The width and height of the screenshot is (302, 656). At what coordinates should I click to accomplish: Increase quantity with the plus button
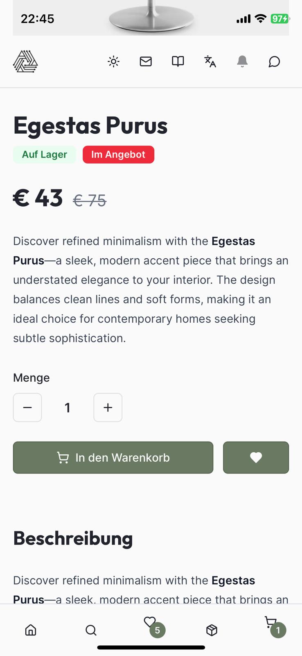click(108, 408)
